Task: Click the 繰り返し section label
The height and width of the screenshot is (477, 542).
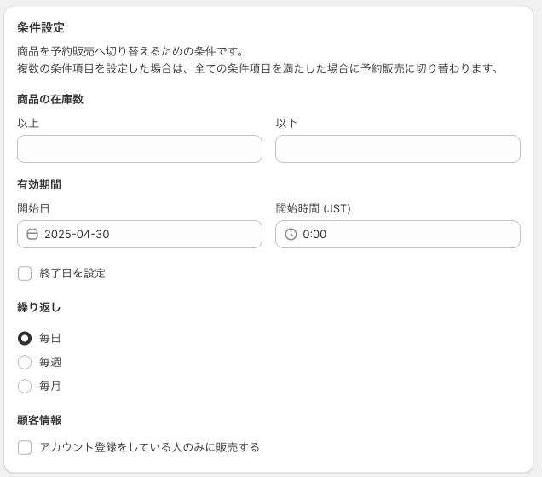Action: click(39, 307)
